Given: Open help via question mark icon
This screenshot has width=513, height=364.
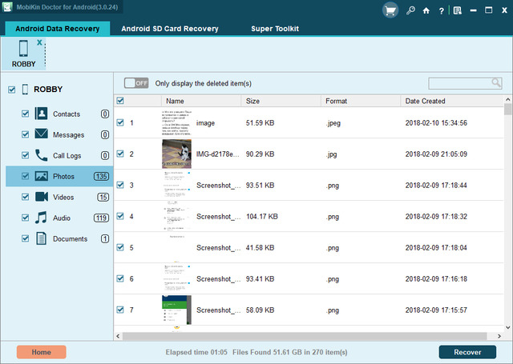Looking at the screenshot, I should (x=441, y=11).
